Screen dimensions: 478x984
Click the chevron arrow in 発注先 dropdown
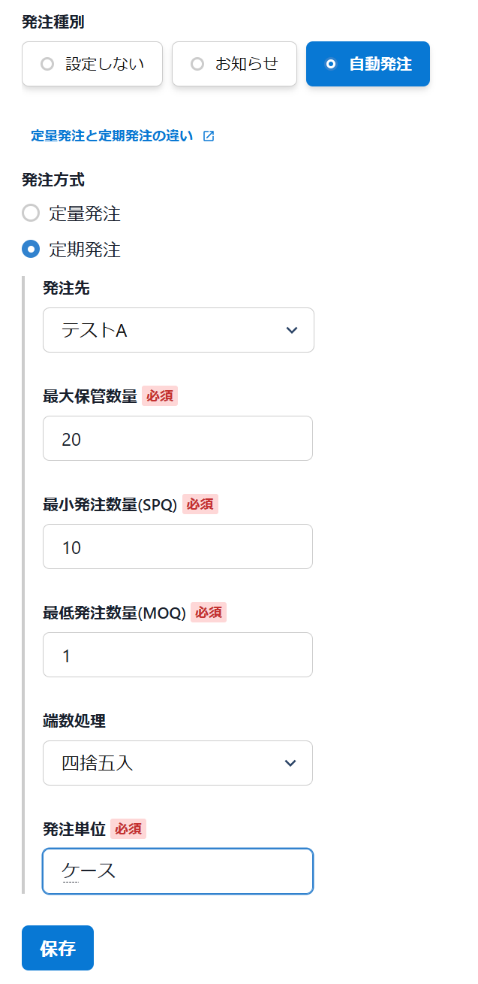(292, 330)
